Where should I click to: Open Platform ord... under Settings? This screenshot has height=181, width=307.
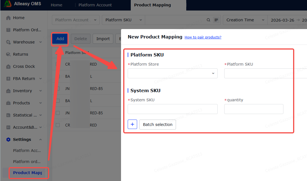pyautogui.click(x=27, y=161)
